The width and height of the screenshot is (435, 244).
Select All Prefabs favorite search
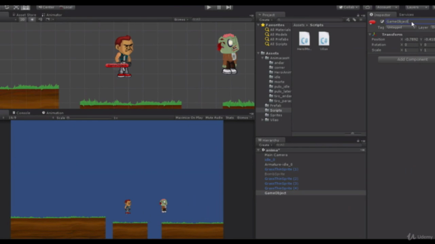(x=276, y=39)
